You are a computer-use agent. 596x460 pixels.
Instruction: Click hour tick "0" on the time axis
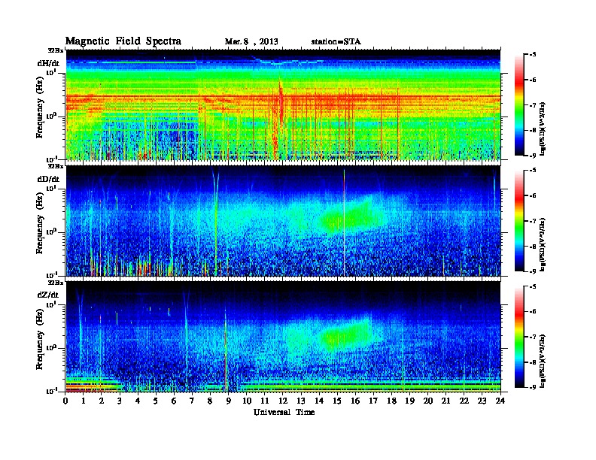point(65,401)
